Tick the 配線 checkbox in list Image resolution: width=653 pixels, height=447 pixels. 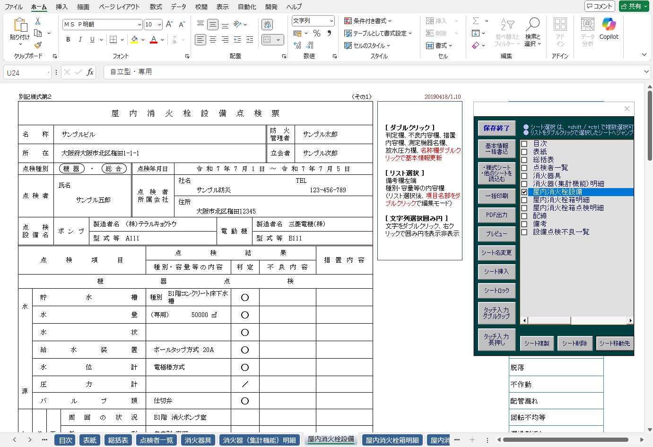coord(524,216)
